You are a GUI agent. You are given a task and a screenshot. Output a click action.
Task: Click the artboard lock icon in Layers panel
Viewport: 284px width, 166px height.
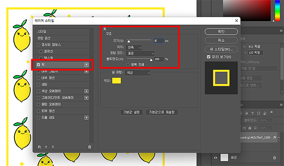(x=244, y=128)
